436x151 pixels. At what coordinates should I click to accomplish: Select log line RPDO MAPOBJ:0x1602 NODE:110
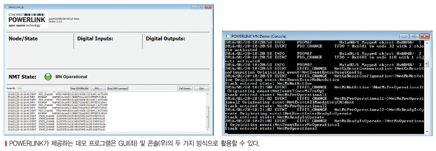tap(58, 94)
